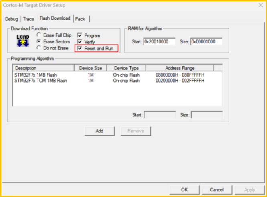The width and height of the screenshot is (267, 197).
Task: Click the RAM Size input field
Action: [206, 41]
